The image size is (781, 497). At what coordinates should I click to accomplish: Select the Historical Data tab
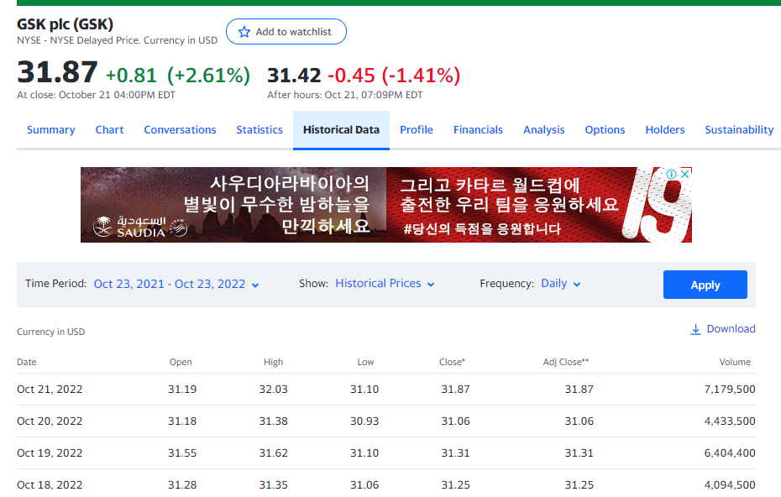point(341,130)
